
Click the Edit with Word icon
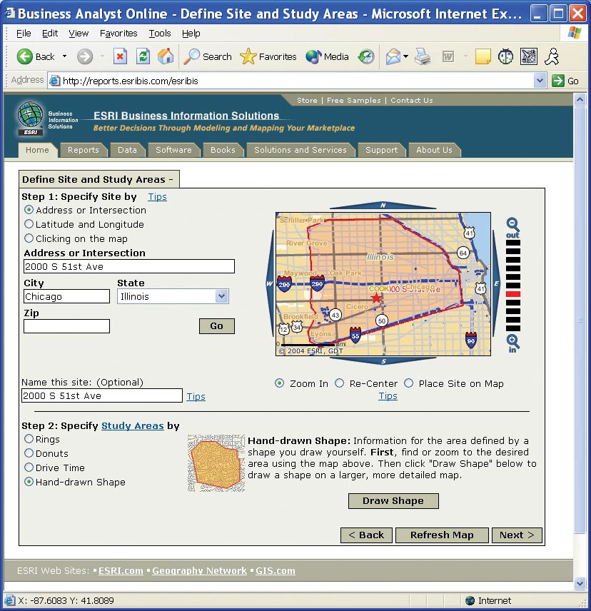pyautogui.click(x=448, y=57)
